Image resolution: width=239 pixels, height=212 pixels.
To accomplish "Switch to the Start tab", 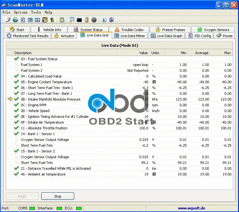I will click(x=17, y=29).
